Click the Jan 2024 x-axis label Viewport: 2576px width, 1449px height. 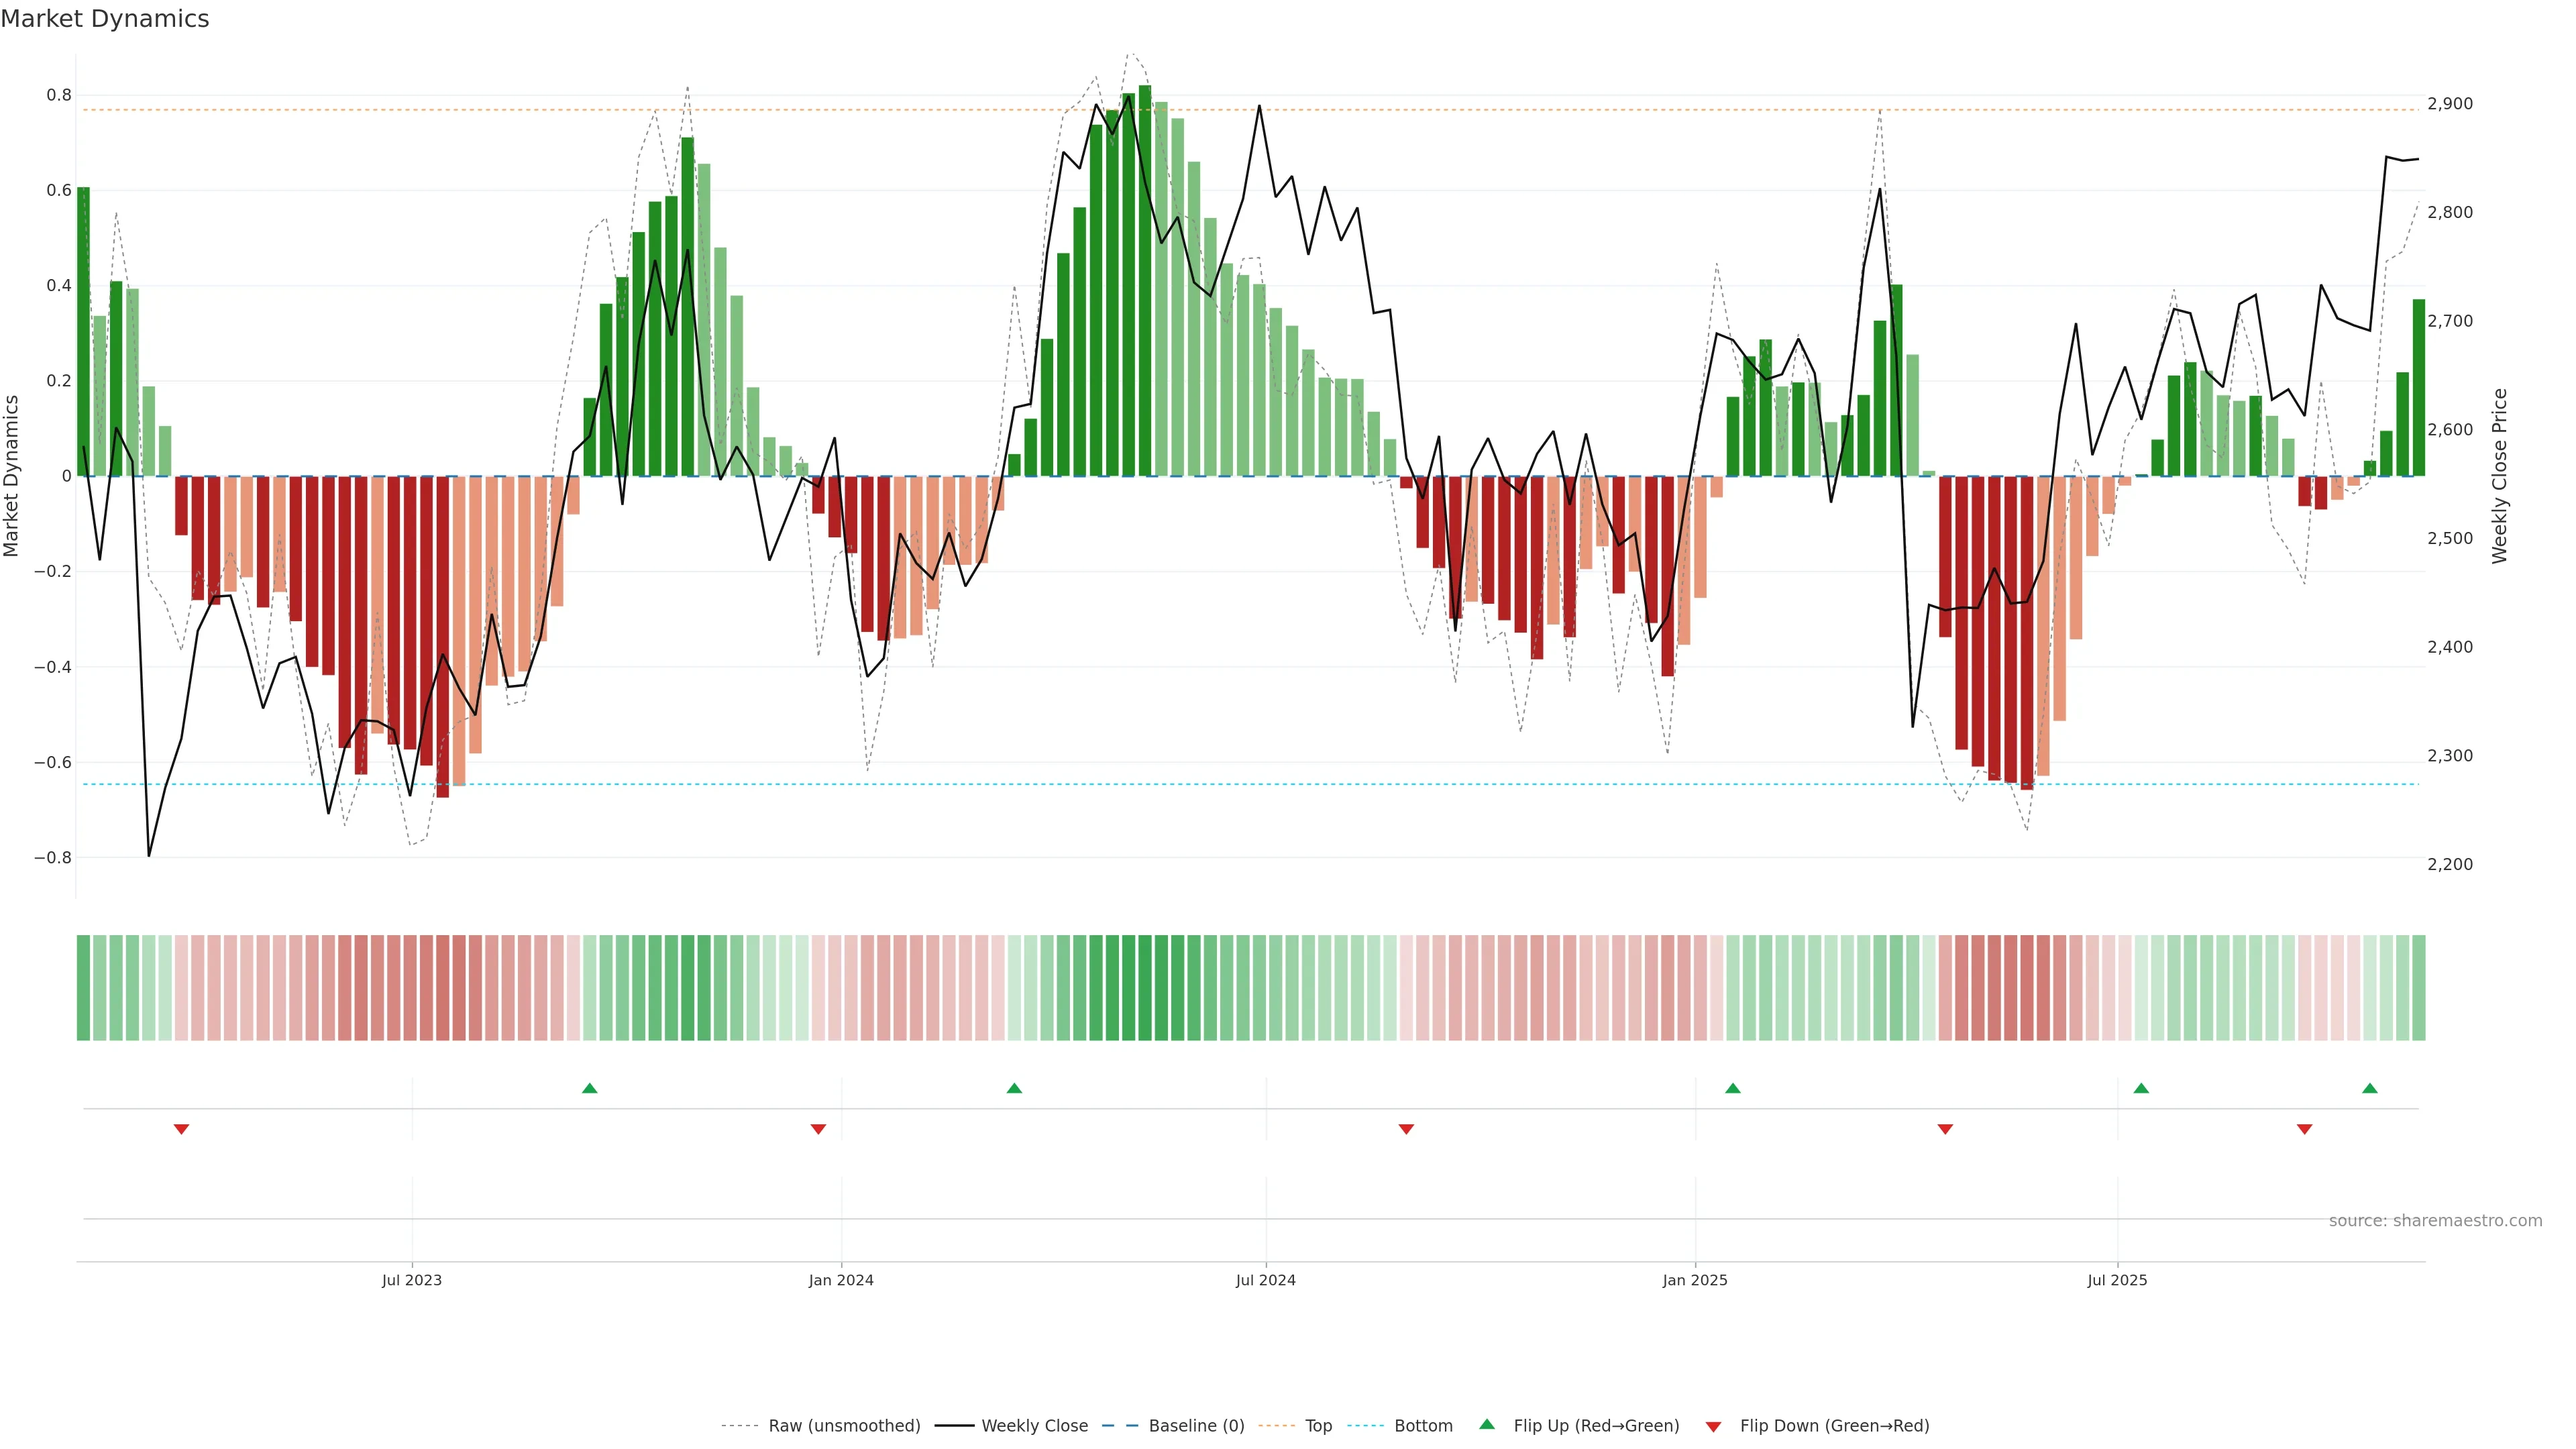coord(841,1280)
